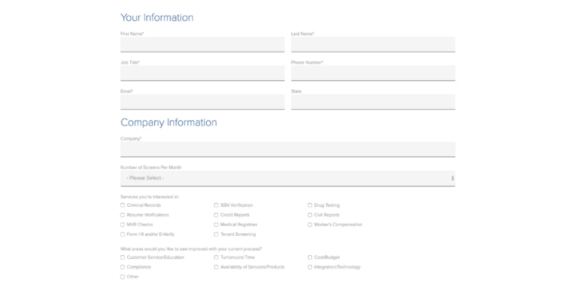The height and width of the screenshot is (294, 576).
Task: Click the State input field
Action: point(373,102)
